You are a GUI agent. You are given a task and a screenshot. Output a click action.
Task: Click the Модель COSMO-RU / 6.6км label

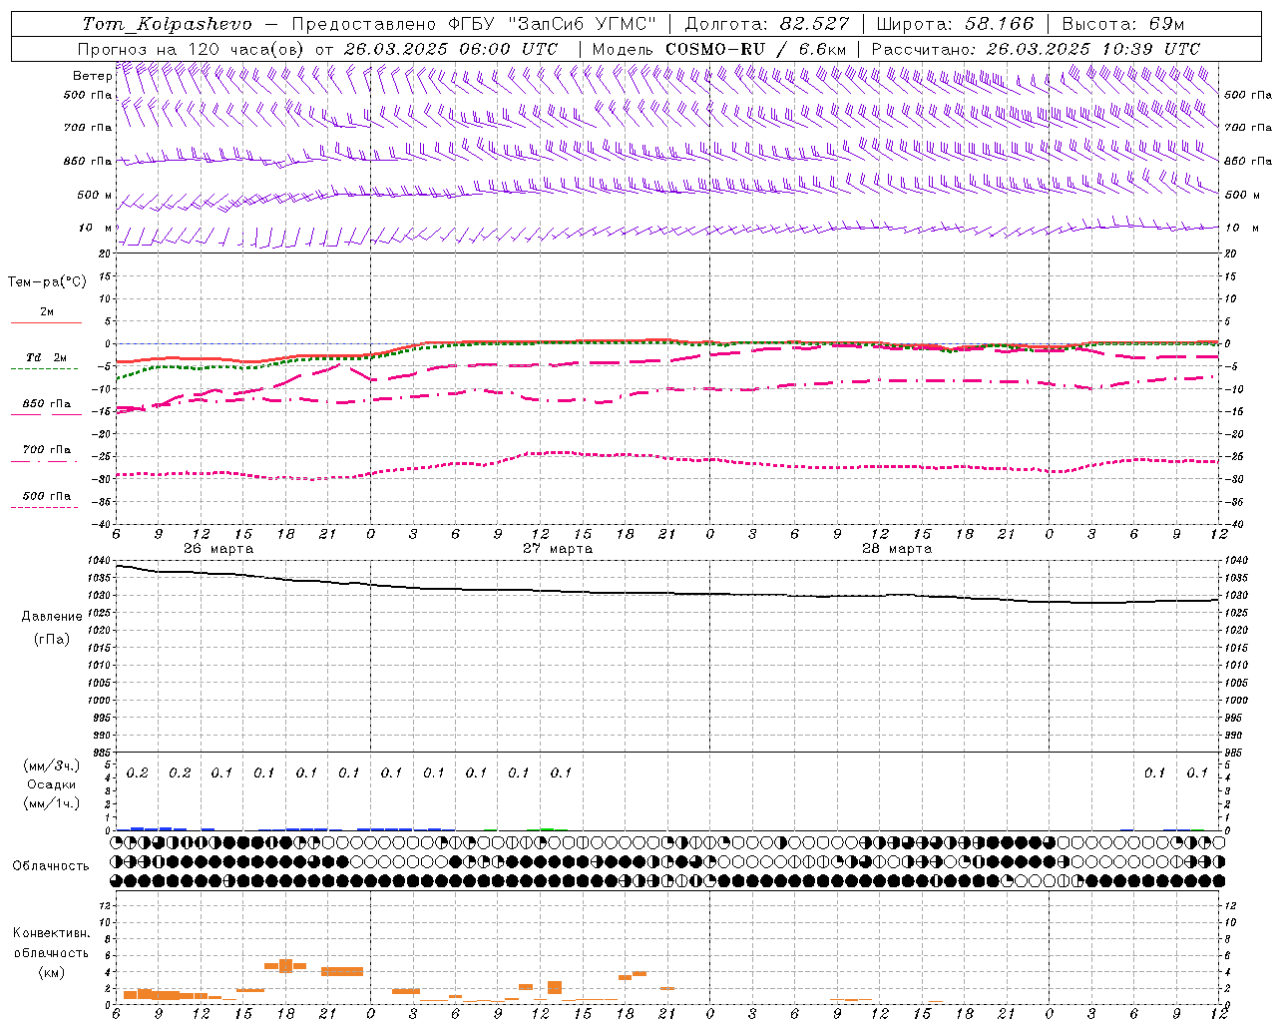(x=719, y=49)
